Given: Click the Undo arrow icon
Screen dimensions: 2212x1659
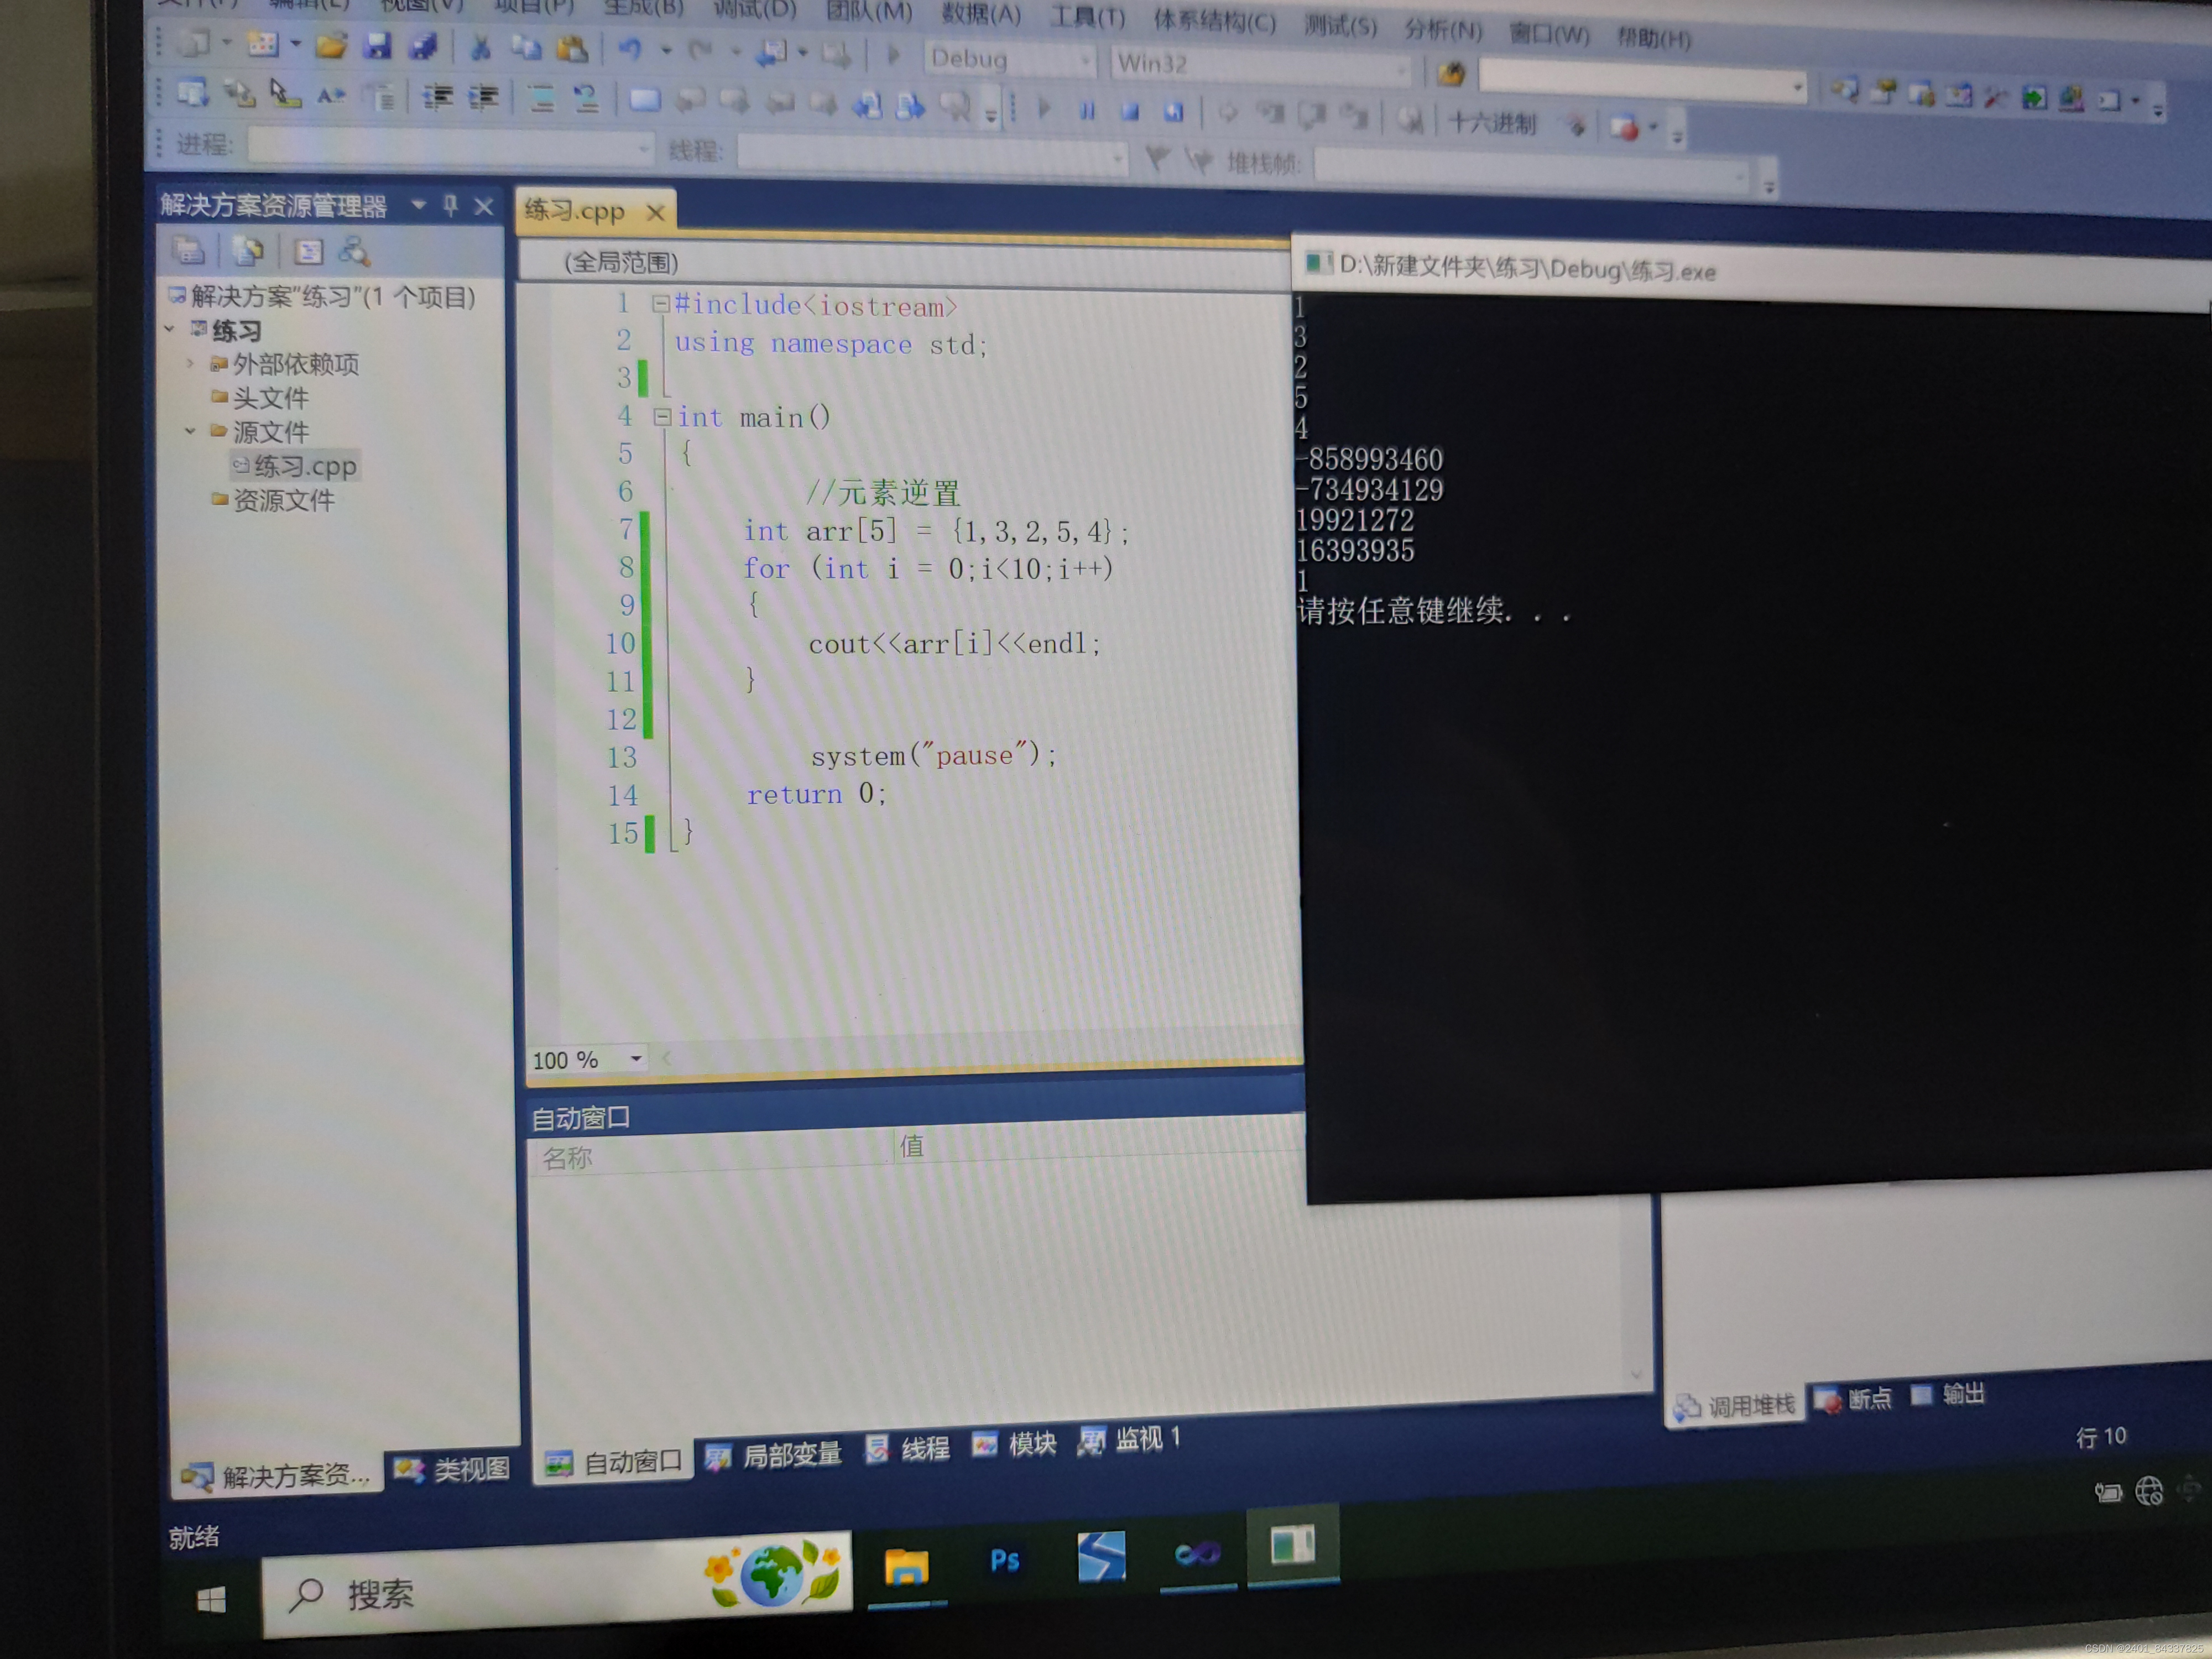Looking at the screenshot, I should pyautogui.click(x=629, y=49).
